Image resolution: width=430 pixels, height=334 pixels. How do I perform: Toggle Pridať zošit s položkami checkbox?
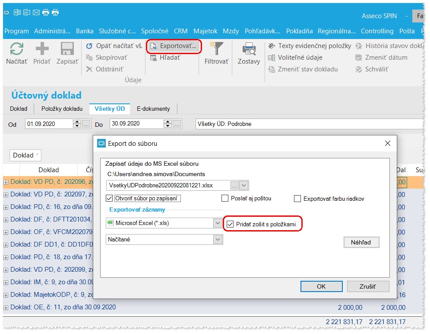(x=230, y=224)
